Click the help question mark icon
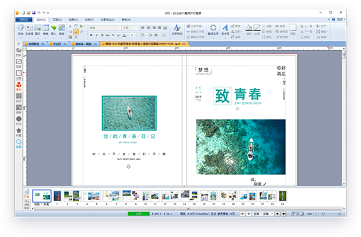361x237 pixels. point(333,20)
